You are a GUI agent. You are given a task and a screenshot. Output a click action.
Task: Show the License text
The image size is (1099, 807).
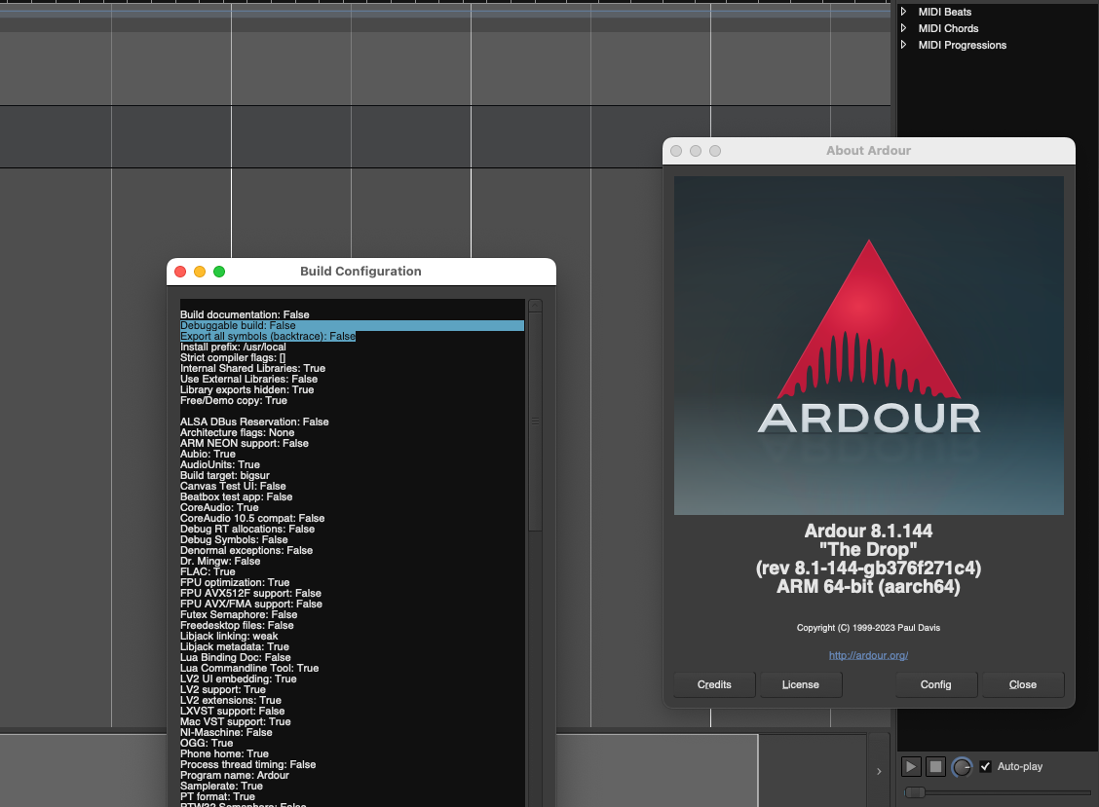click(x=800, y=684)
